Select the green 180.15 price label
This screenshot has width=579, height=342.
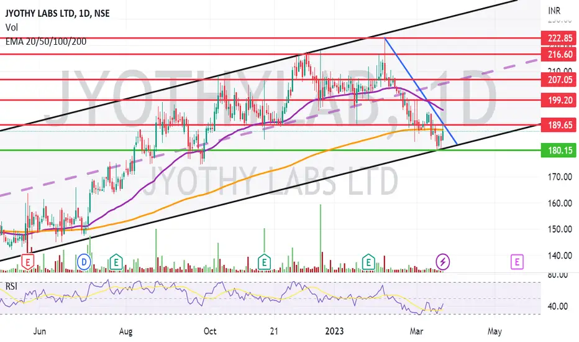click(x=558, y=150)
